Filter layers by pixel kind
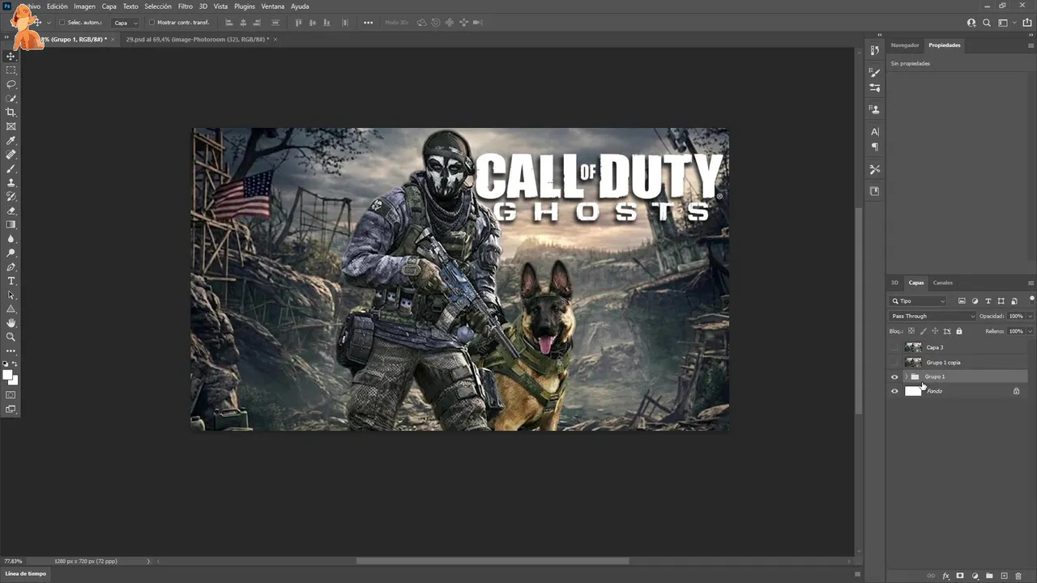 [962, 301]
